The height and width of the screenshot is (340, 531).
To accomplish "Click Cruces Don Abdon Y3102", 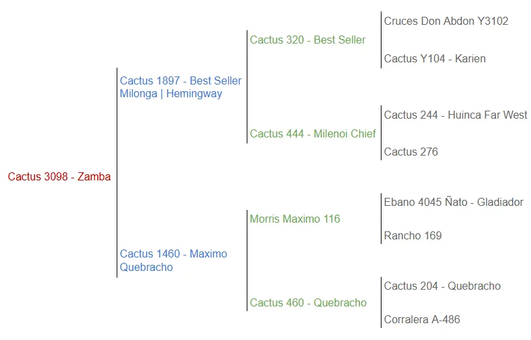I will [x=446, y=21].
